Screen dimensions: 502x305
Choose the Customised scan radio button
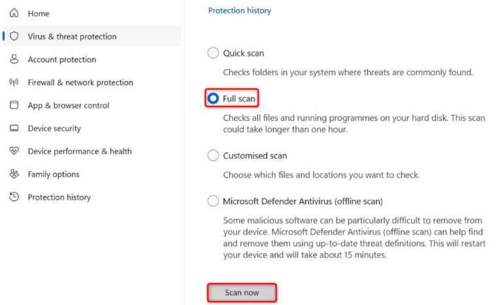coord(213,155)
